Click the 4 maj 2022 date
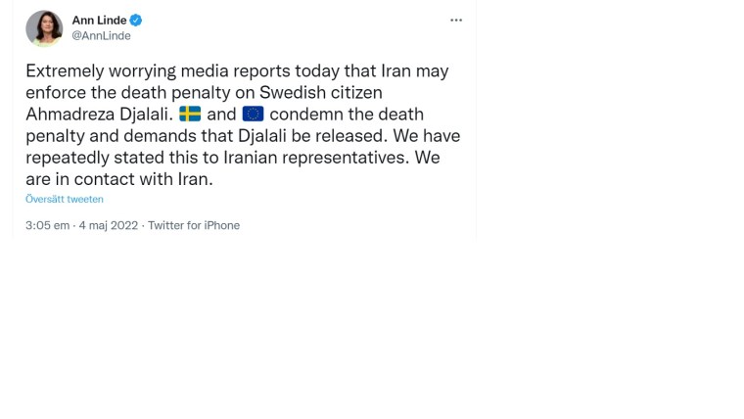This screenshot has width=744, height=419. pyautogui.click(x=109, y=225)
